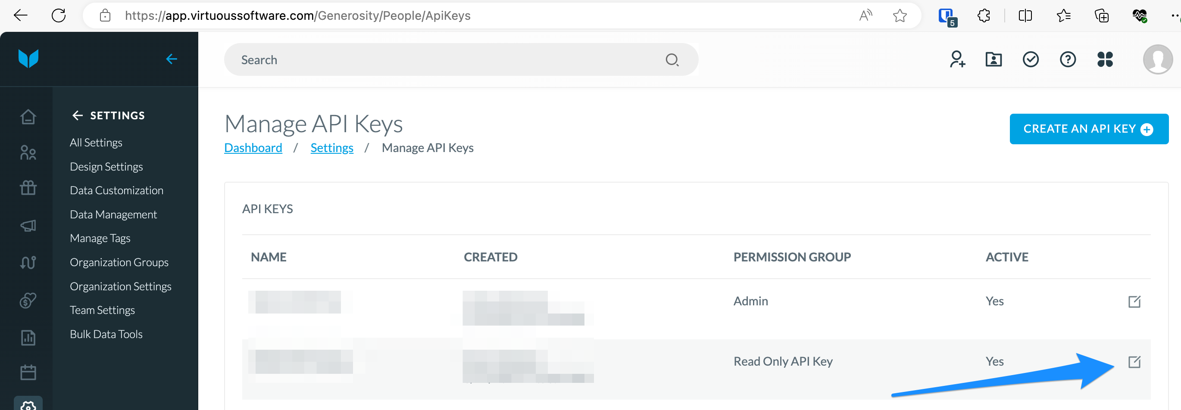Click the magnifier icon in the search bar
Screen dimensions: 1181x410
(672, 59)
